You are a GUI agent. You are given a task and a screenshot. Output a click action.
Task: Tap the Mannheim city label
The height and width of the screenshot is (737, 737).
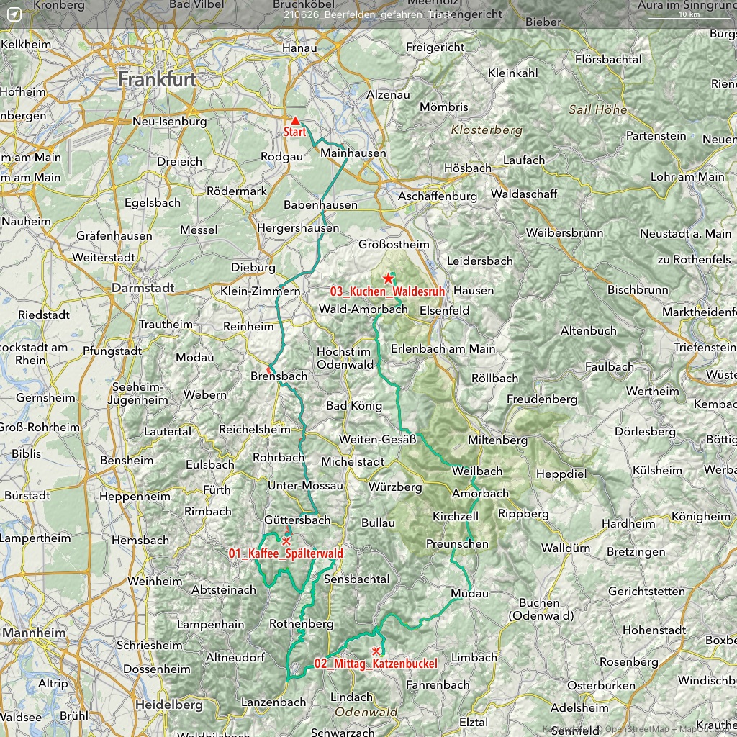(35, 633)
